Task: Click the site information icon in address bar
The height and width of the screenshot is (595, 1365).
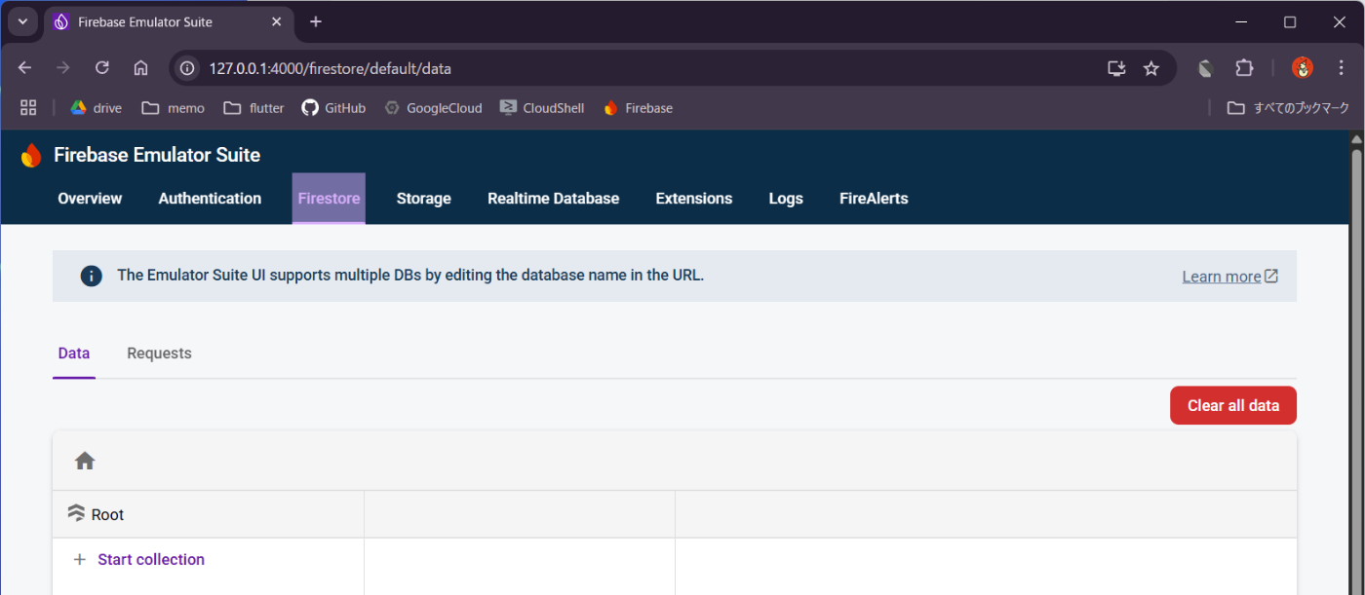Action: click(189, 68)
